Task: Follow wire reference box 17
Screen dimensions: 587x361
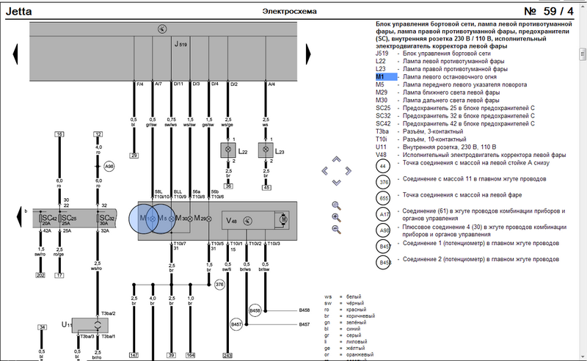Action: coord(59,275)
